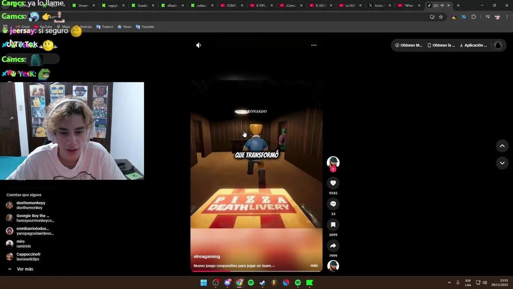This screenshot has width=513, height=289.
Task: Open Steam from the taskbar
Action: click(x=263, y=283)
